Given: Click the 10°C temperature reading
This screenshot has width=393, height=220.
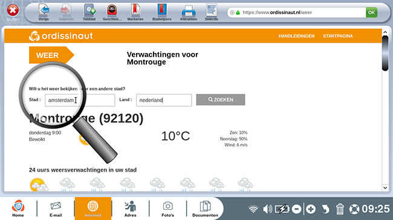Looking at the screenshot, I should [175, 136].
